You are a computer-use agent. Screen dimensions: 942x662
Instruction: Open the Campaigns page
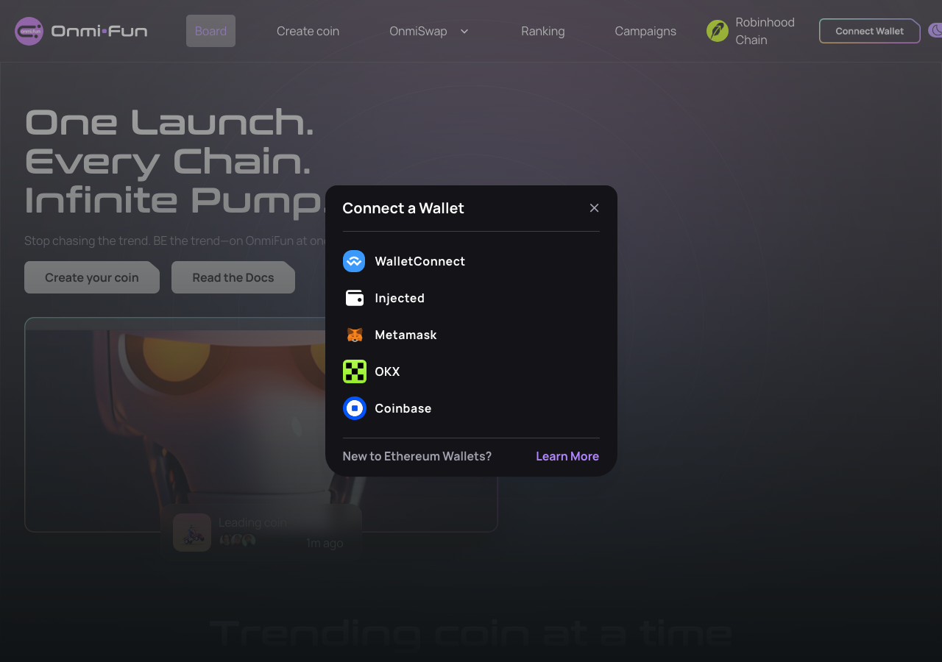pos(645,31)
